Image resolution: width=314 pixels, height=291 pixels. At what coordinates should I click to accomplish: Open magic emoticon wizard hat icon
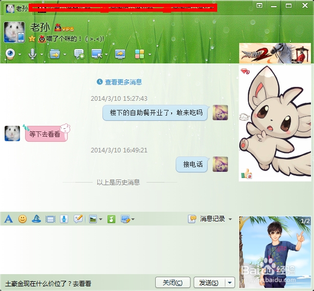coord(36,219)
